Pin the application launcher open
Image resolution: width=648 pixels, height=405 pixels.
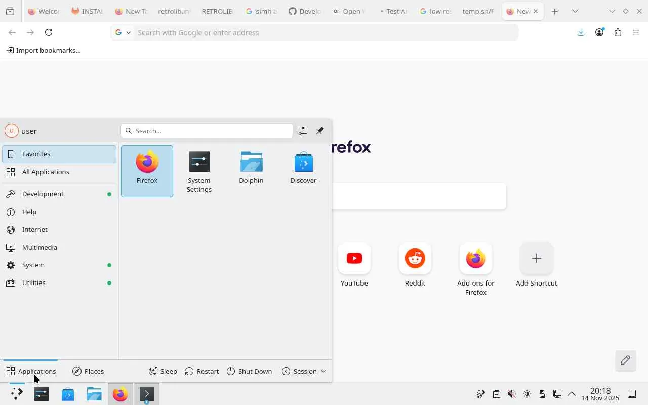320,131
